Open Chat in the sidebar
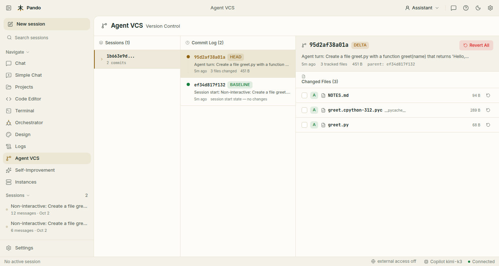Image resolution: width=499 pixels, height=266 pixels. click(47, 63)
